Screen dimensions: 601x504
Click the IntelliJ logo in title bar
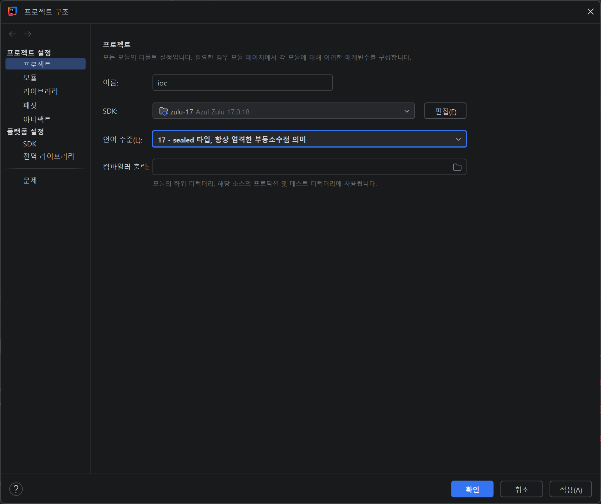(12, 12)
